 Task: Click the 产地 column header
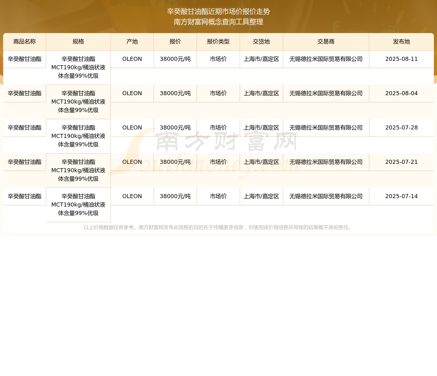click(x=132, y=42)
